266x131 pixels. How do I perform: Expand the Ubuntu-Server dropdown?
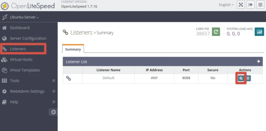pyautogui.click(x=24, y=17)
